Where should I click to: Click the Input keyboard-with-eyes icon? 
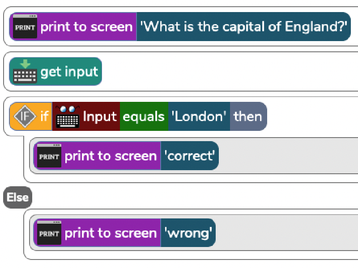pyautogui.click(x=68, y=116)
